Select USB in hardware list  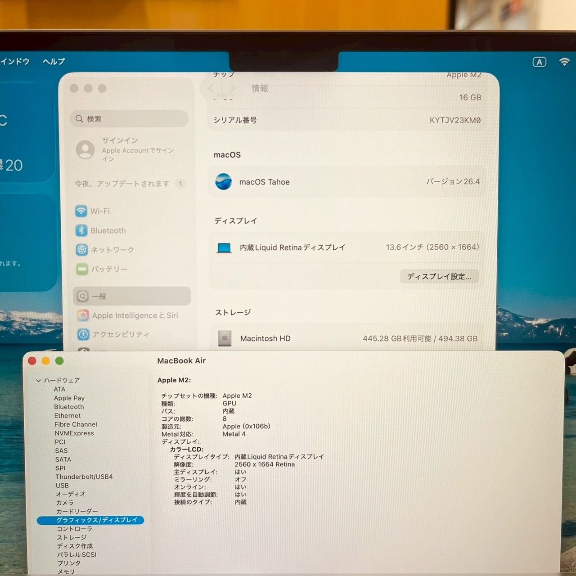(x=62, y=486)
